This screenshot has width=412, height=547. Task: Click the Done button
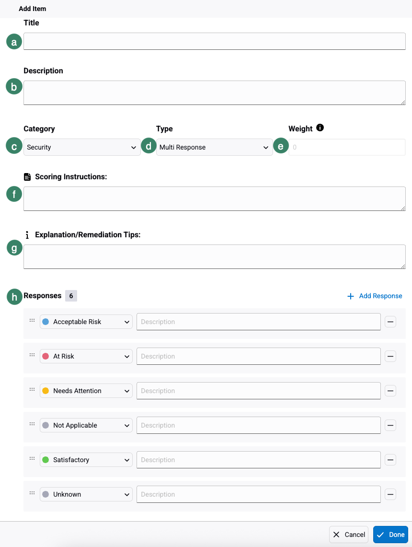[390, 534]
